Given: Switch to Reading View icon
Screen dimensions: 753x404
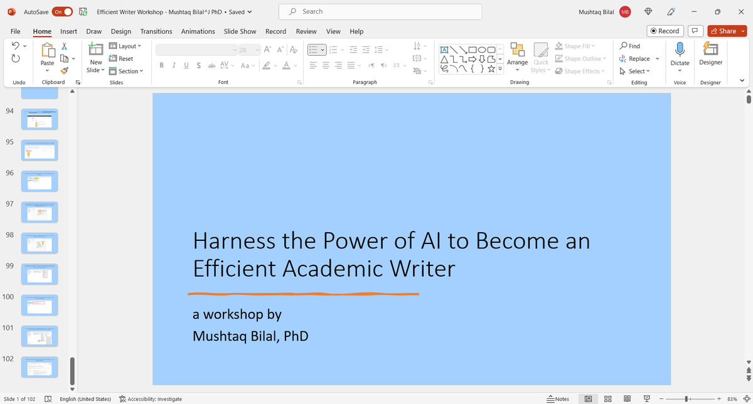Looking at the screenshot, I should click(627, 399).
